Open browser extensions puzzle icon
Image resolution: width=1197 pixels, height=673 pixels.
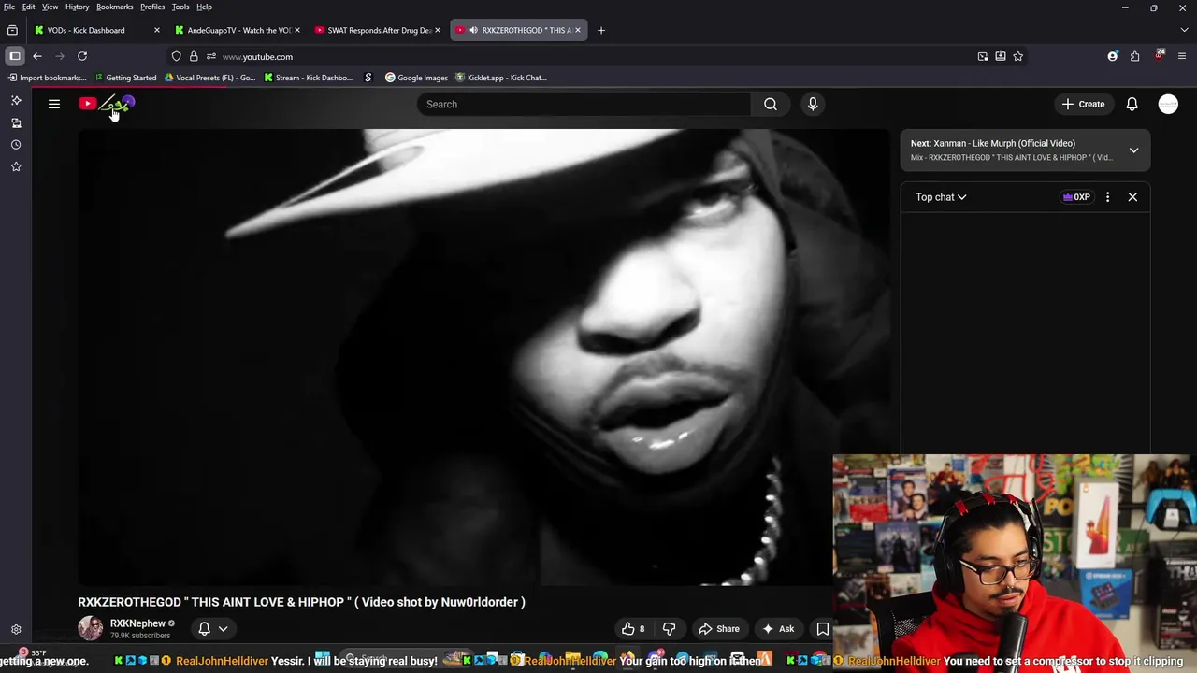coord(1134,56)
